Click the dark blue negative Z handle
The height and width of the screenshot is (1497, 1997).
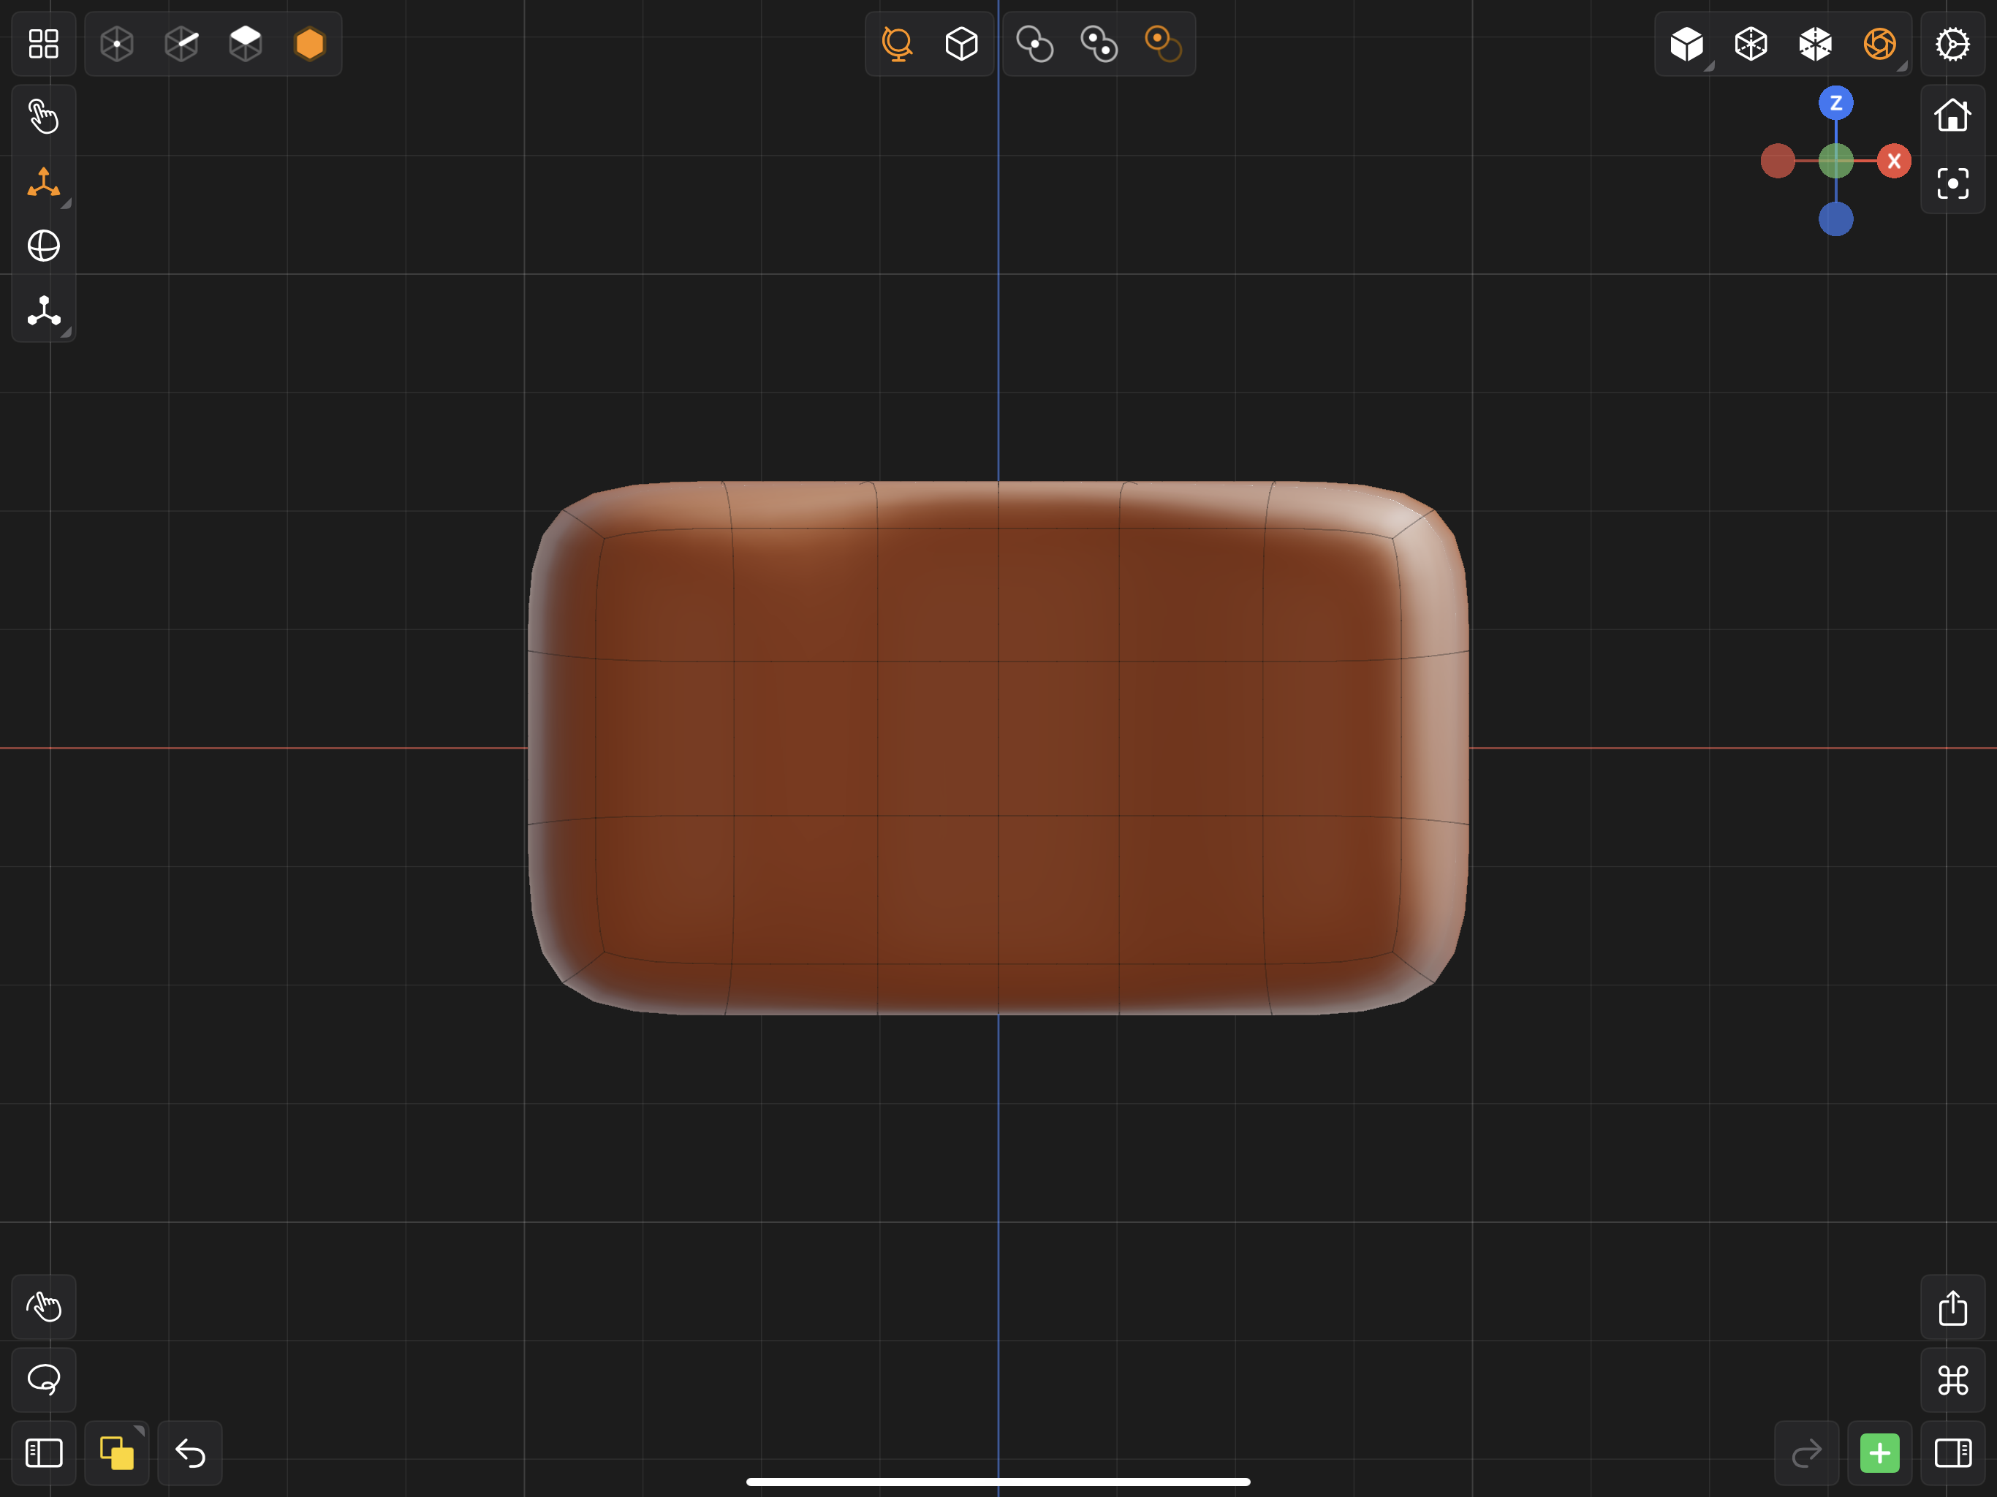tap(1835, 219)
